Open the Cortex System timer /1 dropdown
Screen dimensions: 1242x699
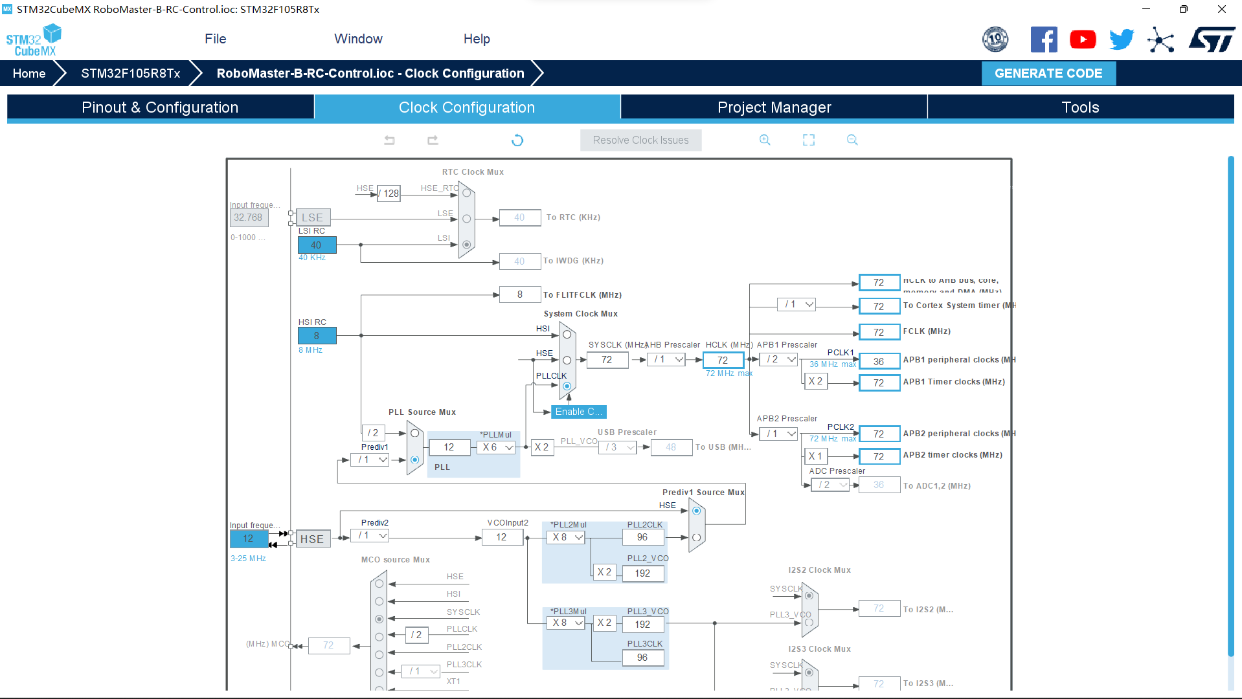click(x=796, y=304)
